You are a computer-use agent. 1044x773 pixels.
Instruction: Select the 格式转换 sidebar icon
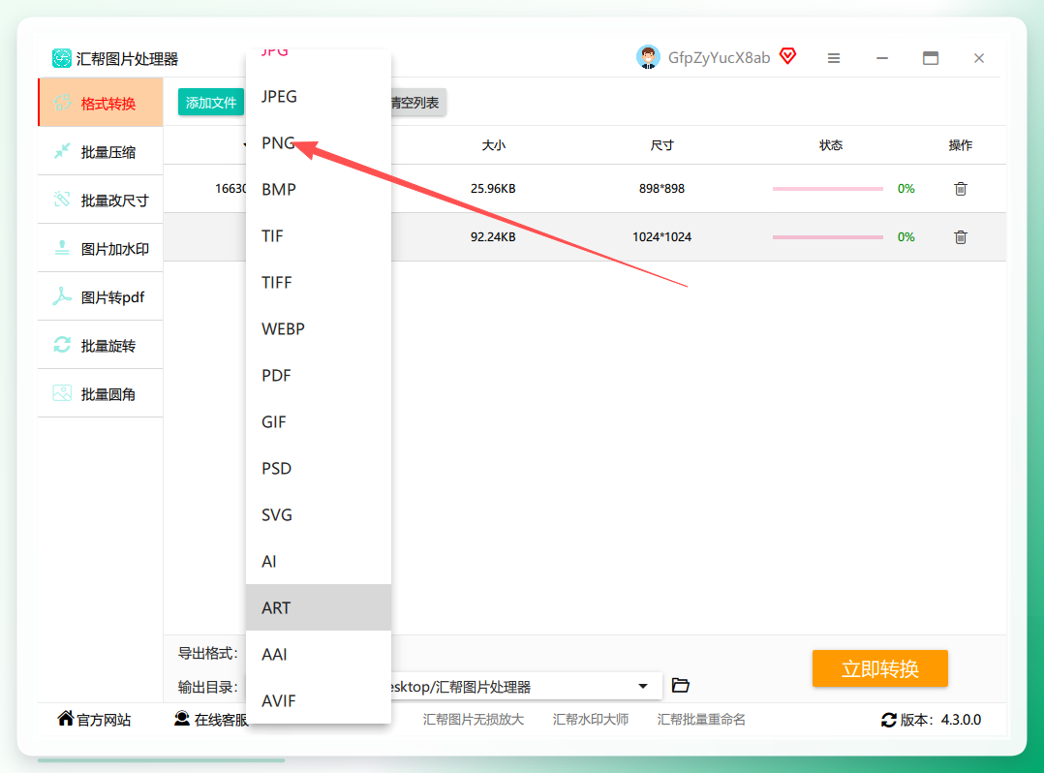pos(63,103)
